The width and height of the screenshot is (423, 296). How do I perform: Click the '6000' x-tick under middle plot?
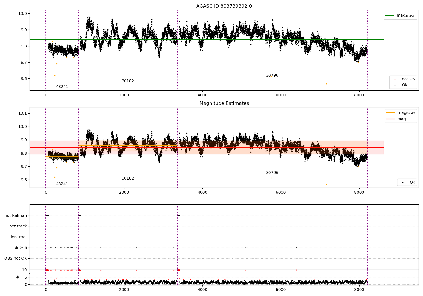coord(281,193)
